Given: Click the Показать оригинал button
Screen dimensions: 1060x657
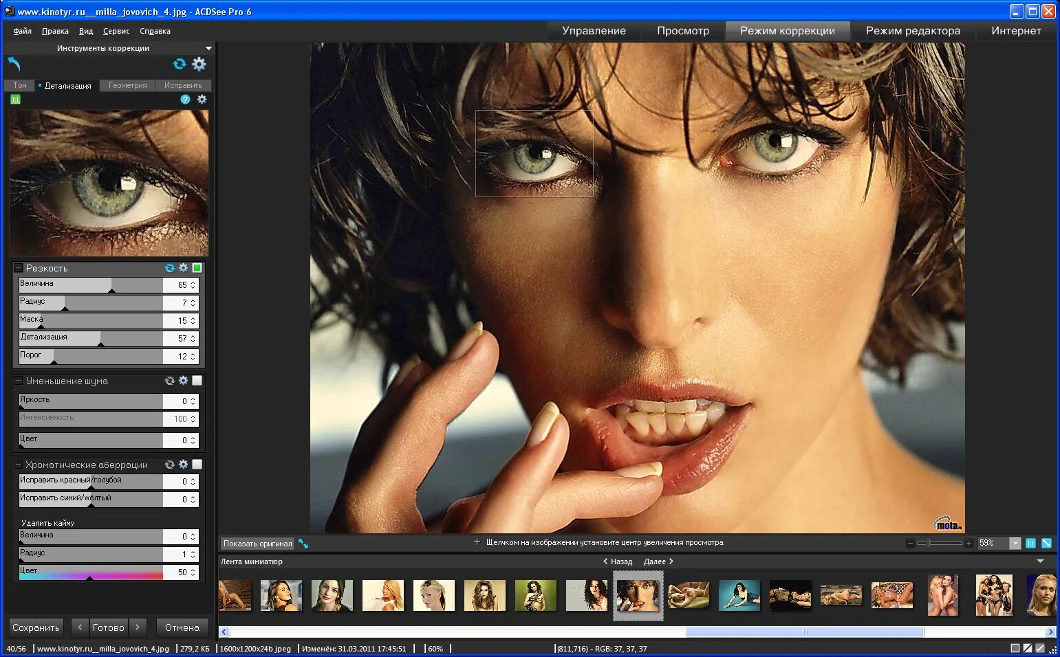Looking at the screenshot, I should coord(257,544).
